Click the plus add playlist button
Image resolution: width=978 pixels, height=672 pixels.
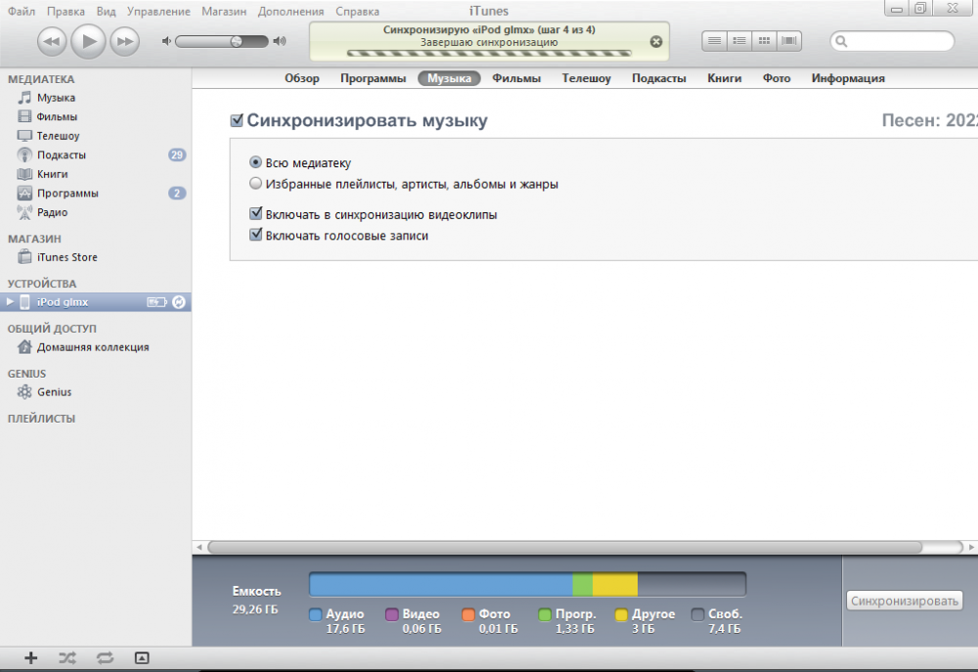pyautogui.click(x=30, y=657)
